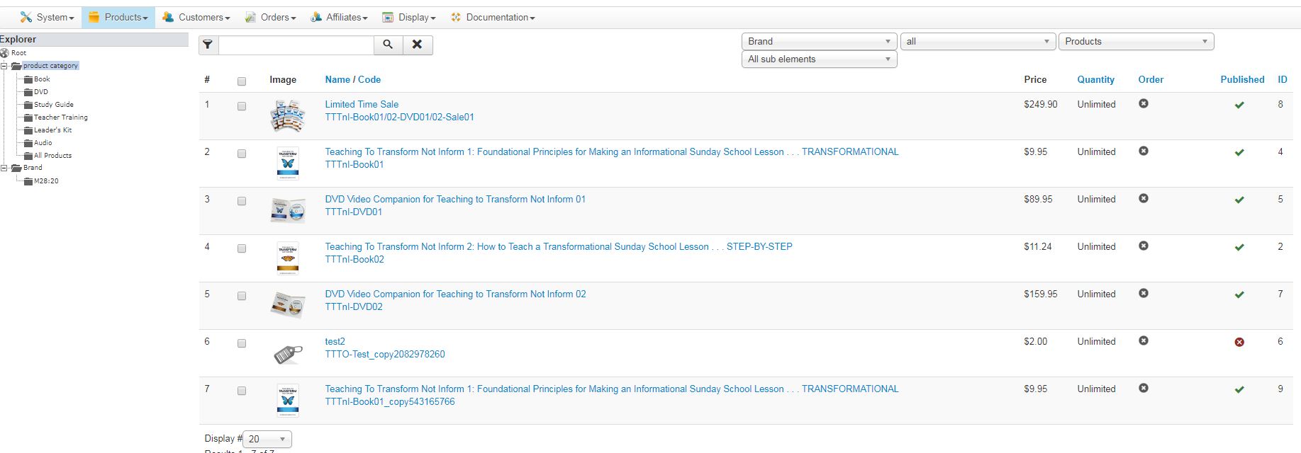Click into the product search field

click(296, 45)
